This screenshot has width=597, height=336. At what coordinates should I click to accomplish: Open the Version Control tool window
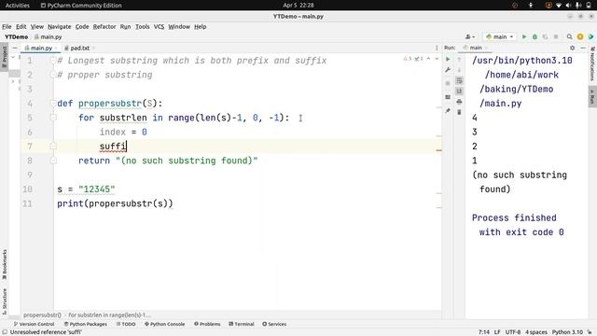tap(35, 324)
